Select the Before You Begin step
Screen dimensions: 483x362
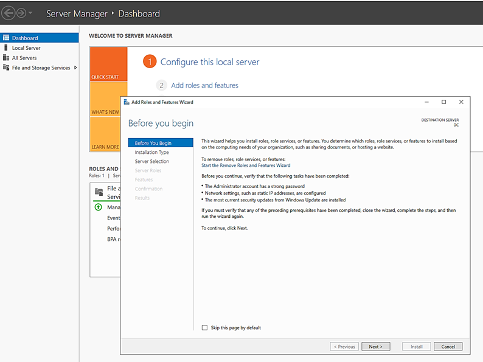pyautogui.click(x=153, y=144)
